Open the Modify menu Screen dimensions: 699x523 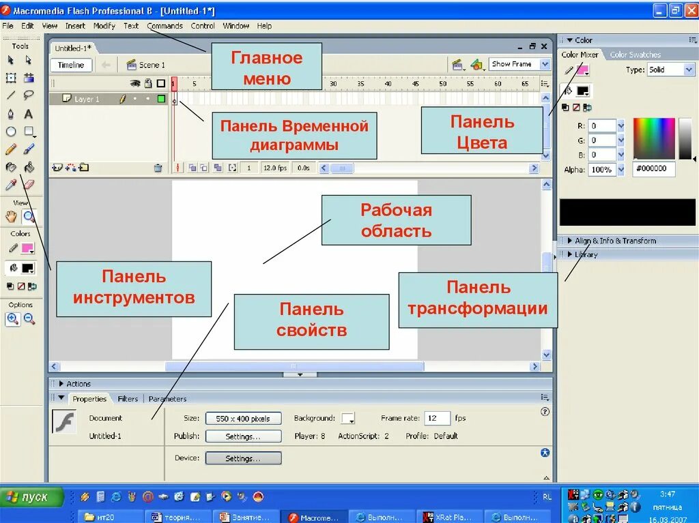[x=104, y=26]
